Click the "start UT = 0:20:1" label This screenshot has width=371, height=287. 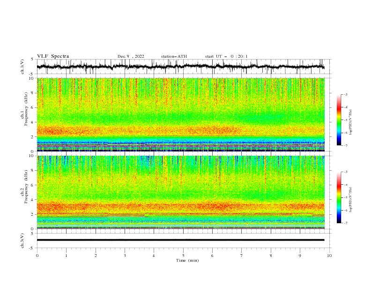[226, 56]
